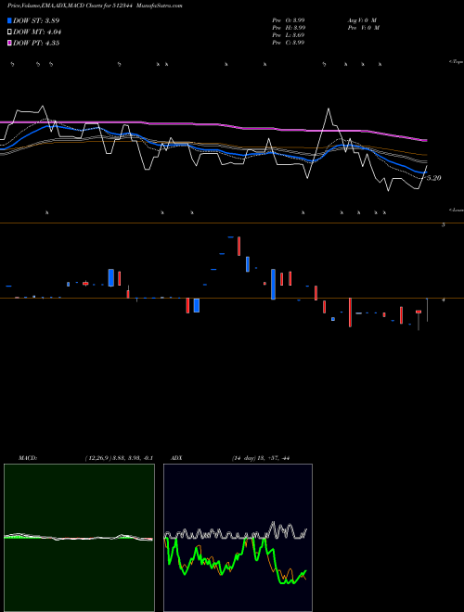Click the 'Pre L: 3.69' value
Screen dimensions: 464x612
(289, 35)
